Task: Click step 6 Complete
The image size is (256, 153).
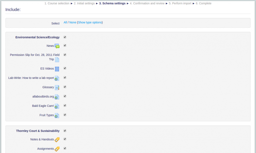Action: [x=203, y=3]
